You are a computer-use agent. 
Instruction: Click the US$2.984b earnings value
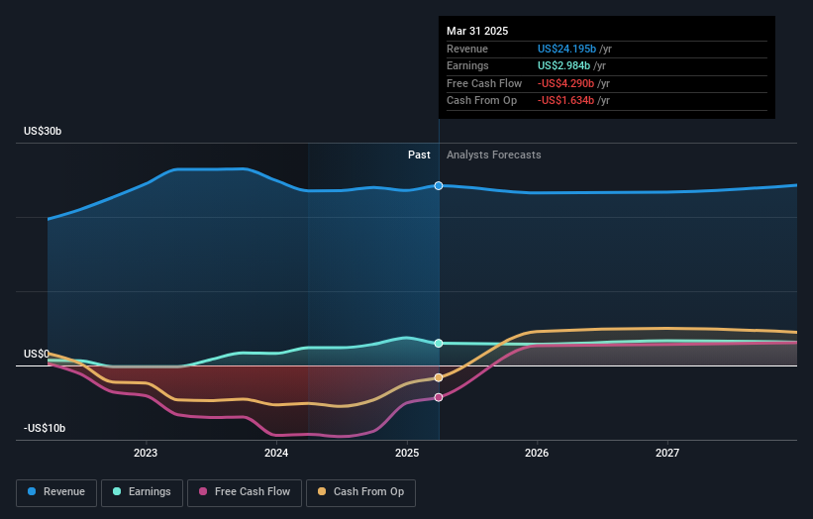563,65
